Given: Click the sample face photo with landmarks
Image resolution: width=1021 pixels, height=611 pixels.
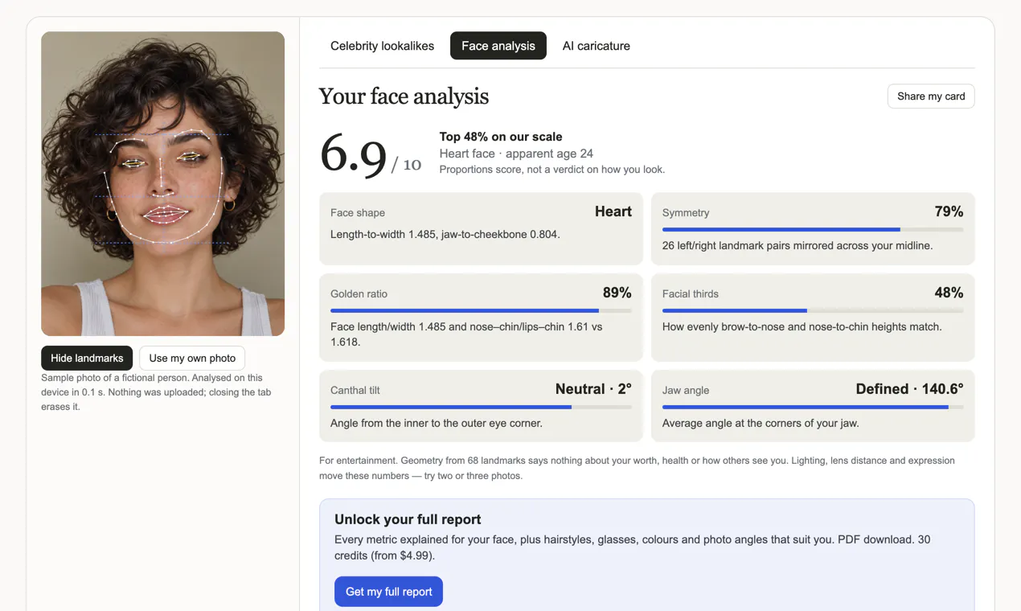Looking at the screenshot, I should tap(162, 183).
